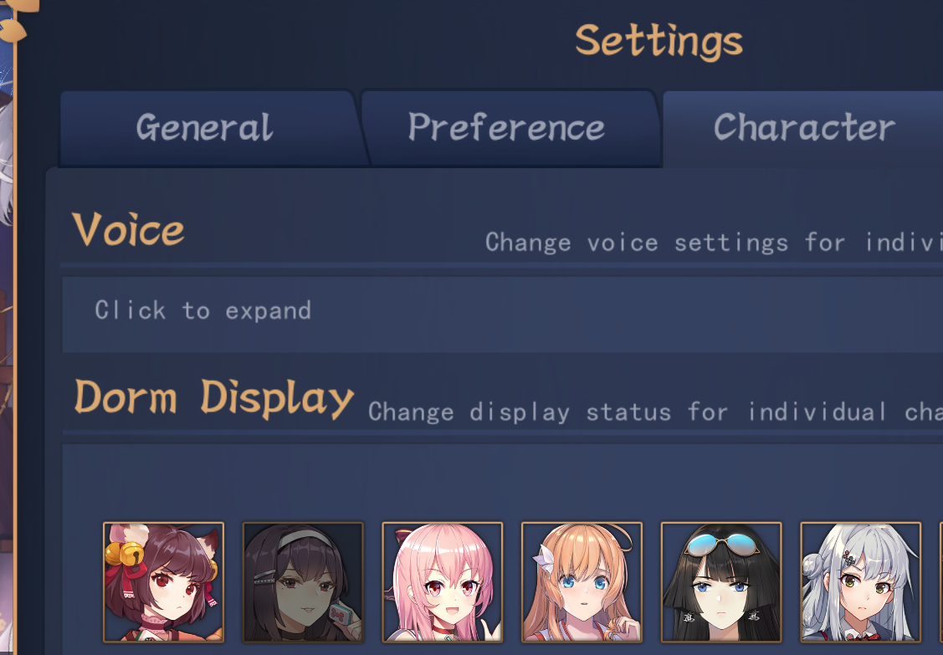Screen dimensions: 943x655
Task: Select the orange-haired blue-eyed character portrait
Action: tap(582, 581)
